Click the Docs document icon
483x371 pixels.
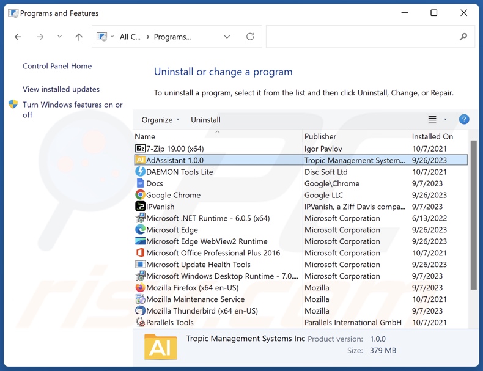[140, 183]
